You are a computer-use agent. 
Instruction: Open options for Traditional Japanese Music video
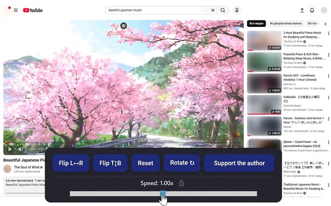(x=328, y=185)
